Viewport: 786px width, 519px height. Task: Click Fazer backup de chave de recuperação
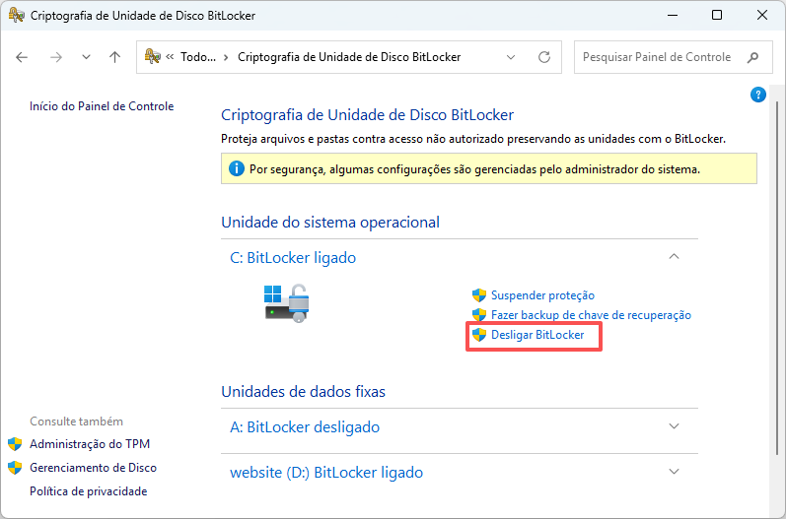point(591,315)
